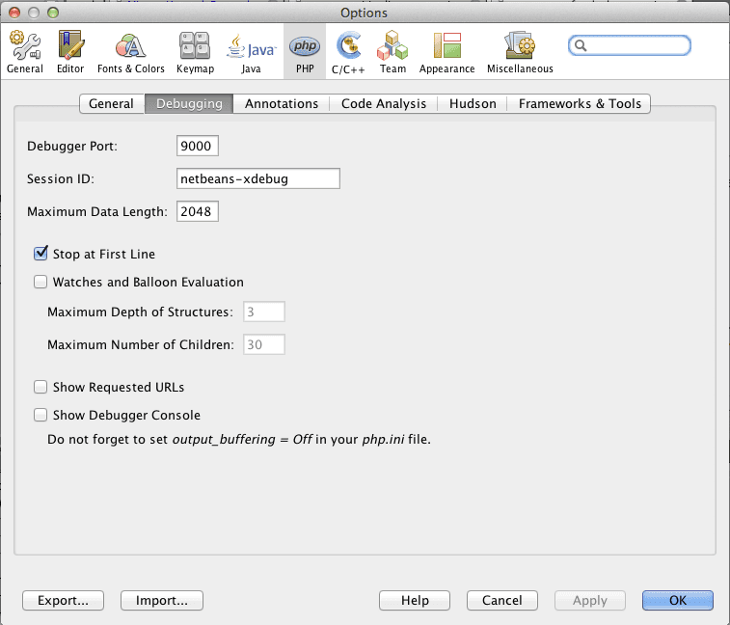Open the Java options category
730x625 pixels.
point(251,52)
